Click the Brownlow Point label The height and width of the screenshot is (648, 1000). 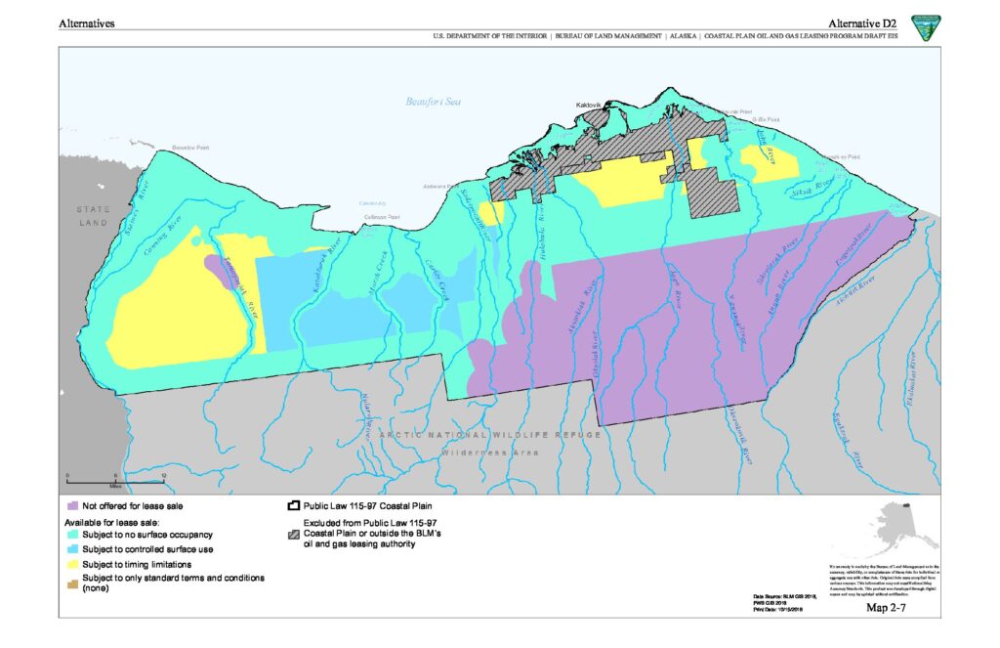point(190,148)
